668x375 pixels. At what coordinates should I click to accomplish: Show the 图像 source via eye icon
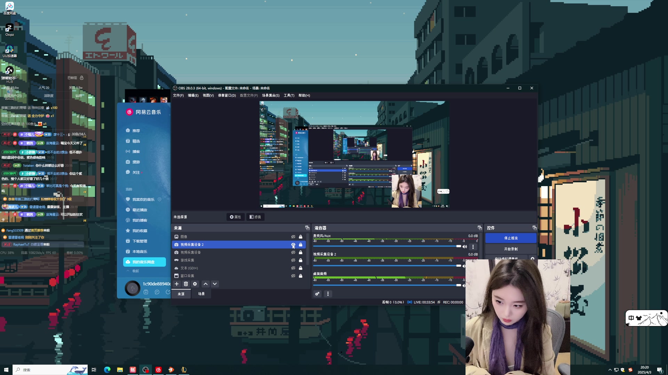[x=293, y=237]
